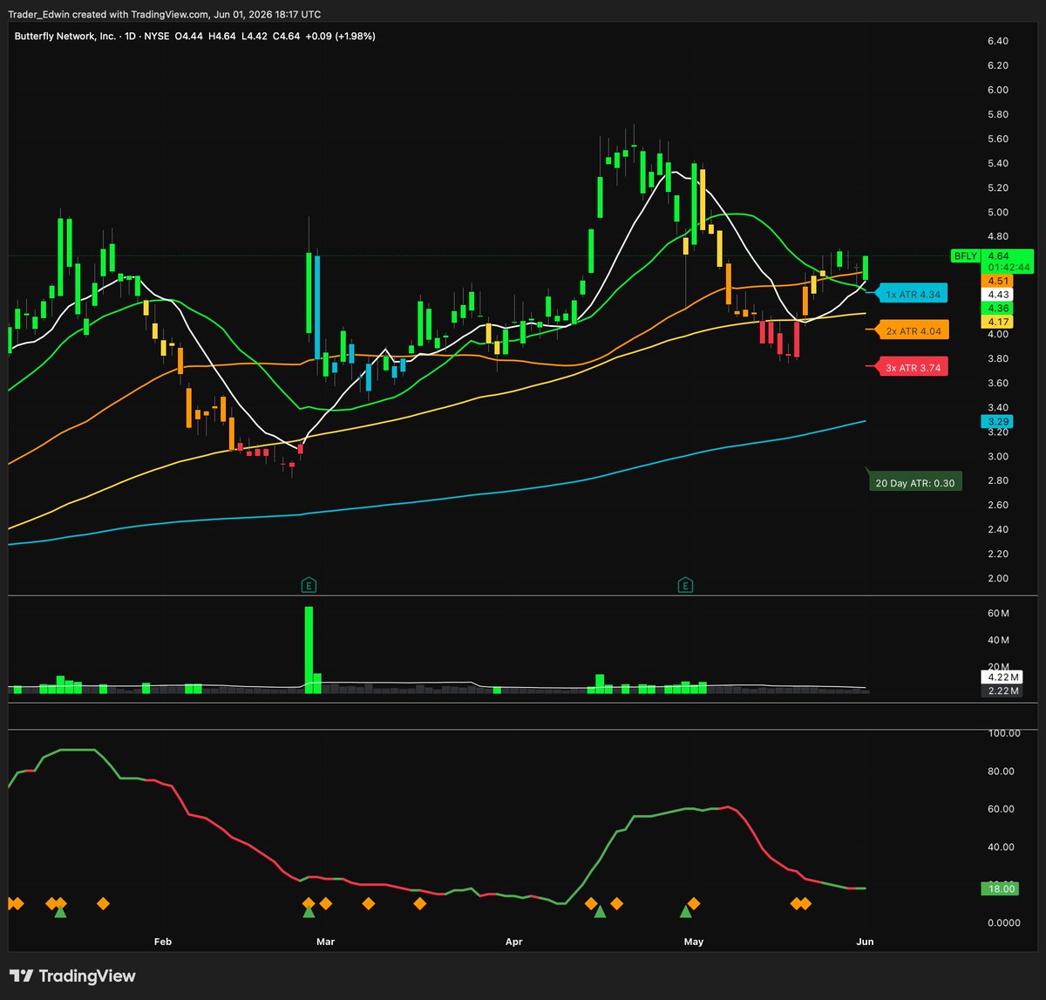
Task: Click the 1x ATR 4.34 label
Action: click(x=912, y=295)
